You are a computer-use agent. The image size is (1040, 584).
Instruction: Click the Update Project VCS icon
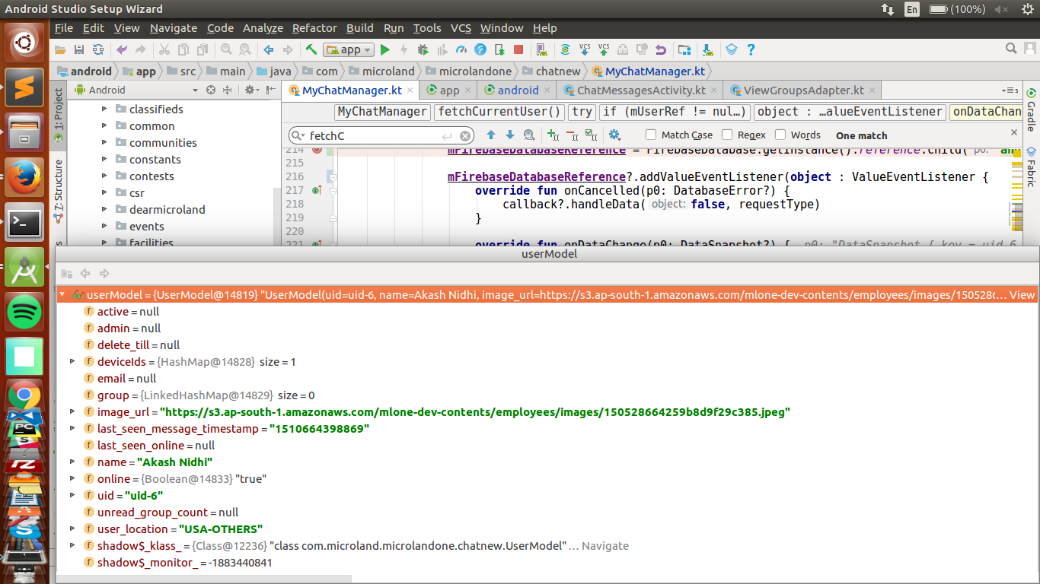[x=585, y=49]
